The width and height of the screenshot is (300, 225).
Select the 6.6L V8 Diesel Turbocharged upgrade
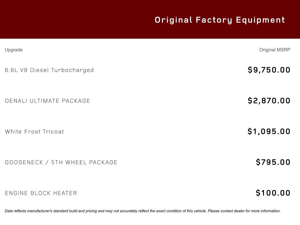click(x=50, y=70)
